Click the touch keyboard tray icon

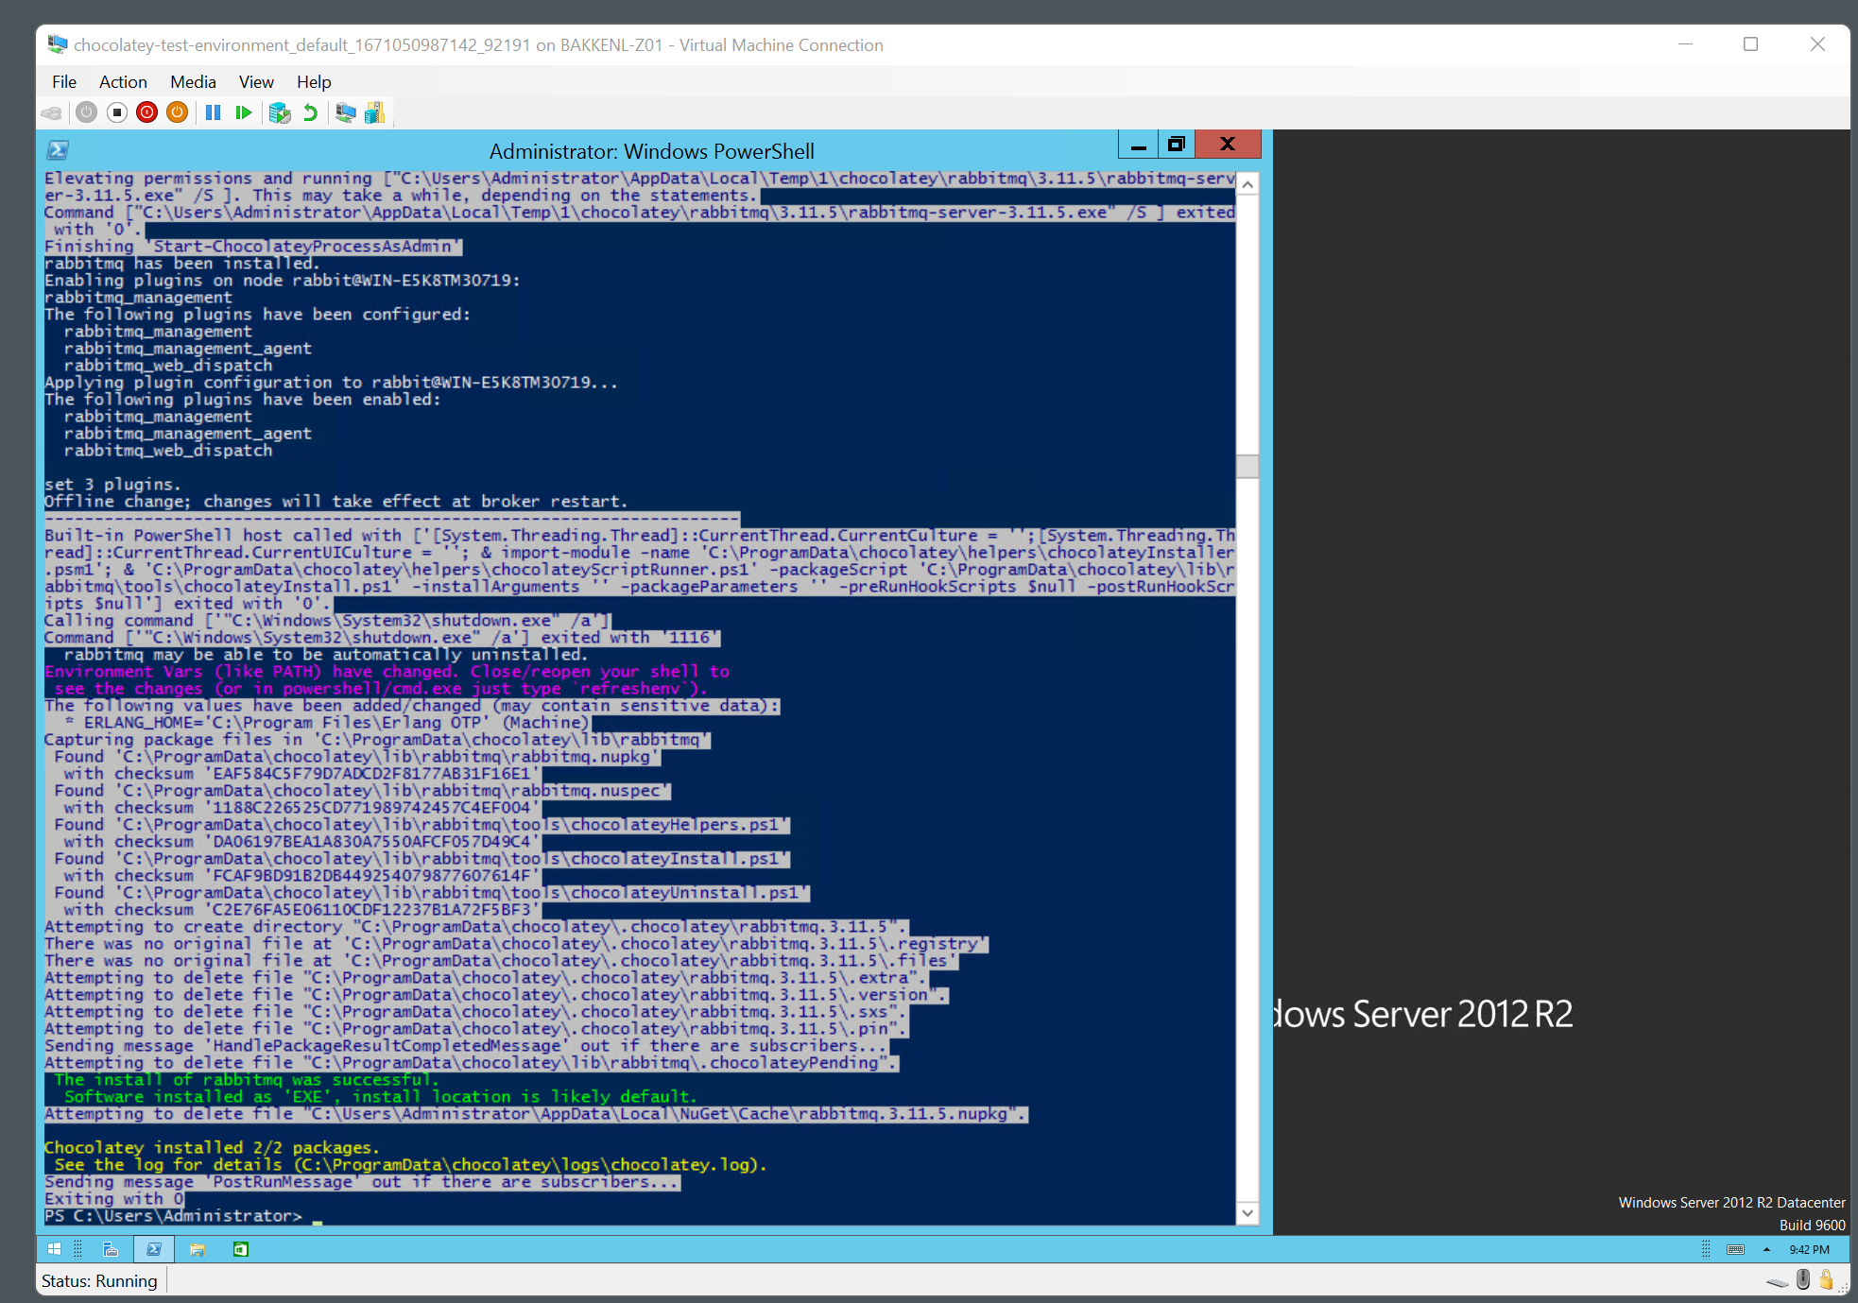(1736, 1249)
